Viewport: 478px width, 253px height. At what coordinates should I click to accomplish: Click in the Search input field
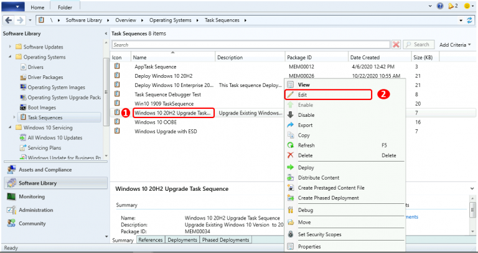click(x=251, y=45)
